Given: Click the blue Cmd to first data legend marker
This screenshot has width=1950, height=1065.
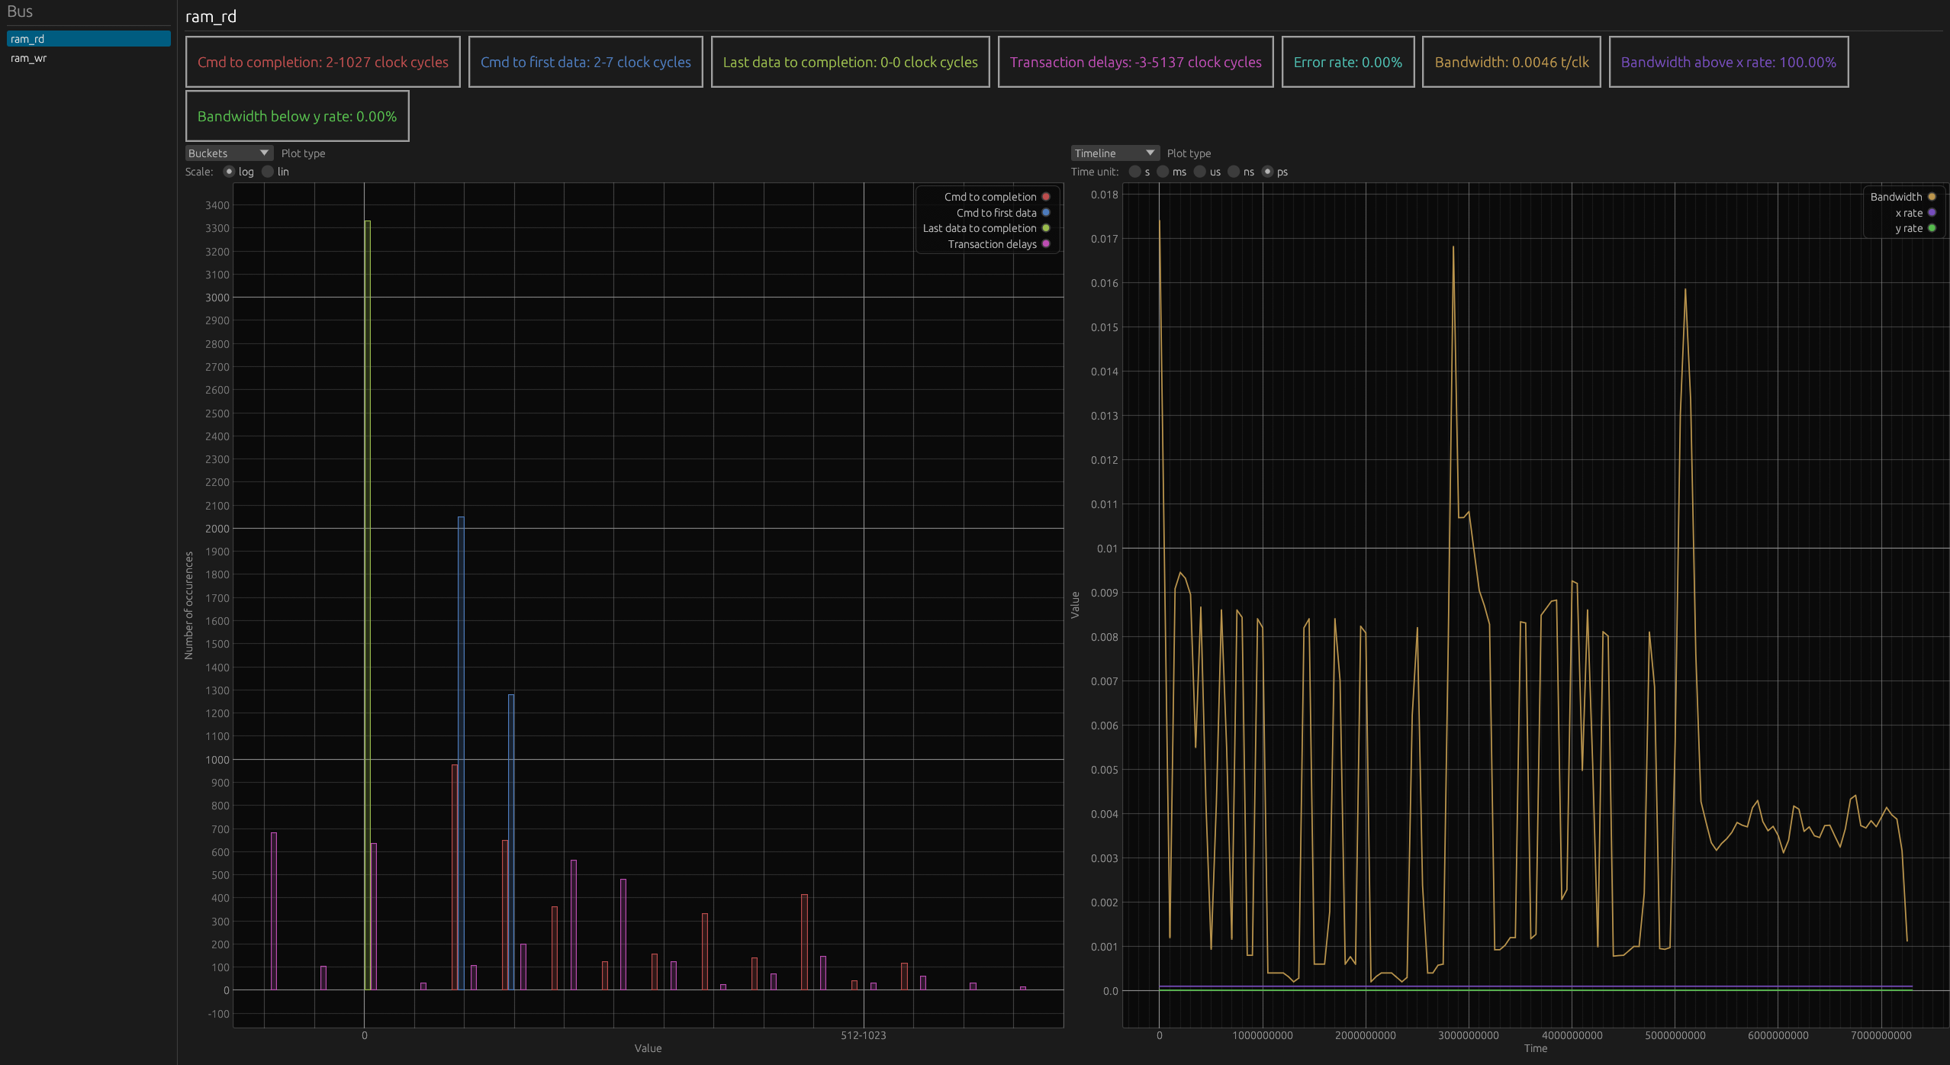Looking at the screenshot, I should point(1046,213).
